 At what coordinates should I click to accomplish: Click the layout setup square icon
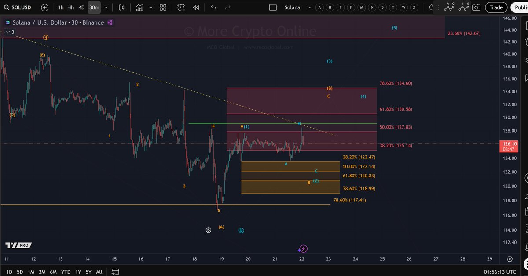tap(273, 7)
